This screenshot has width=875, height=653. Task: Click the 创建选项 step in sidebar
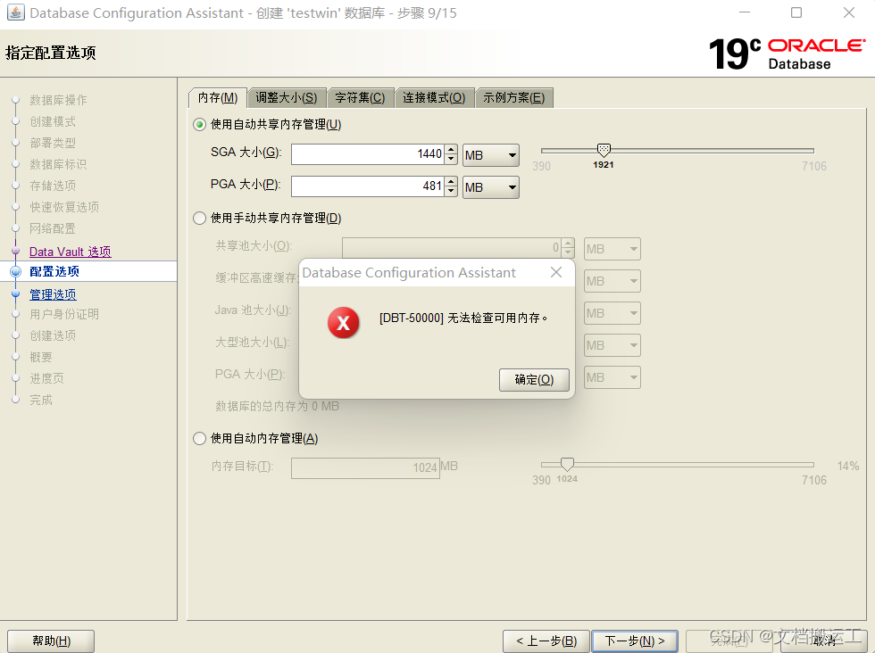click(53, 335)
